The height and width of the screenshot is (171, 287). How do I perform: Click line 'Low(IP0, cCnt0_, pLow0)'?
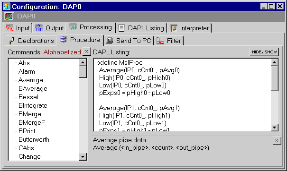[x=133, y=85]
